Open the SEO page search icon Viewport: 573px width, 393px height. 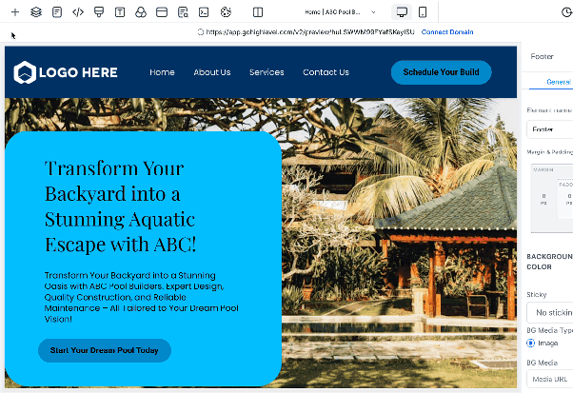(x=183, y=12)
